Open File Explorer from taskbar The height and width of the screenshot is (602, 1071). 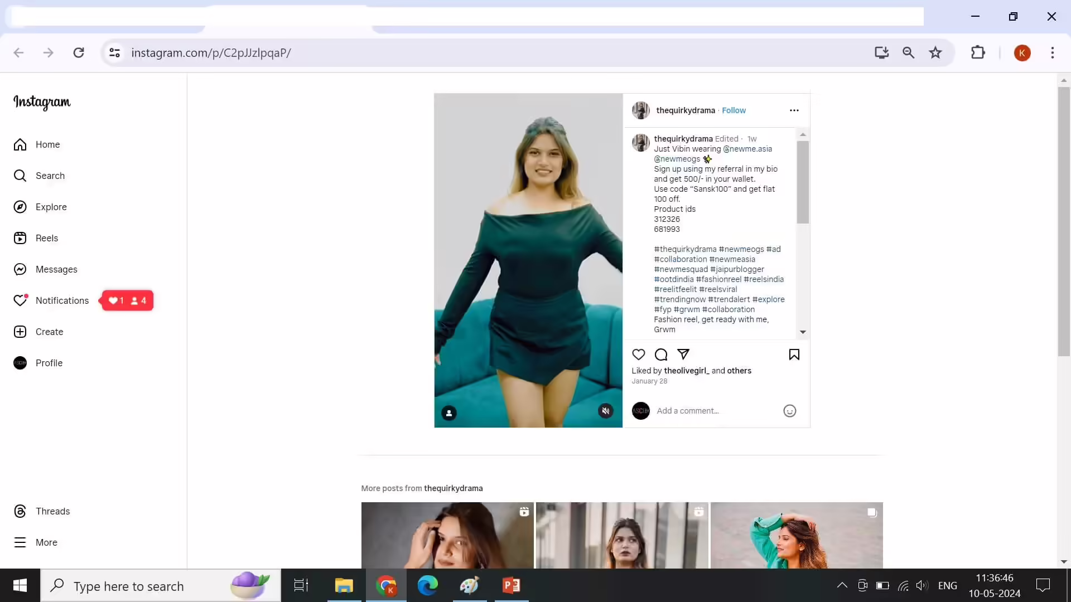coord(344,585)
